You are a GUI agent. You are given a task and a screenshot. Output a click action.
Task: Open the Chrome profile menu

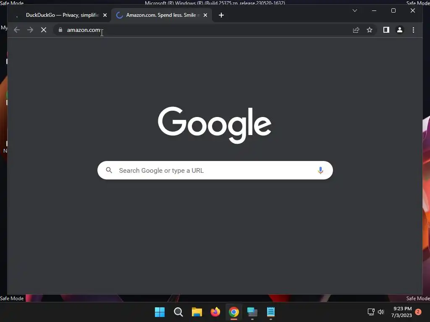(x=400, y=30)
